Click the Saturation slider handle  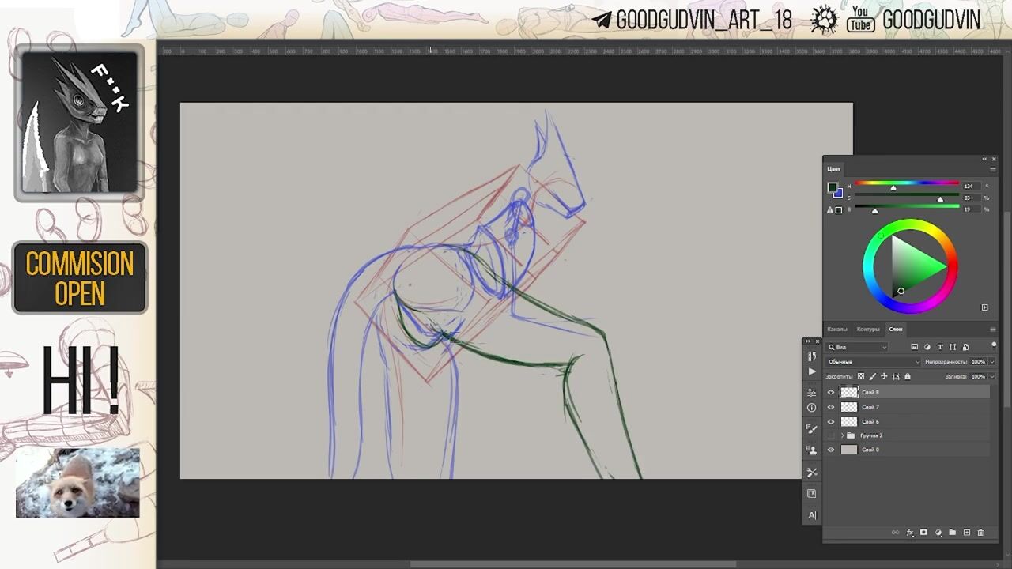[x=940, y=199]
